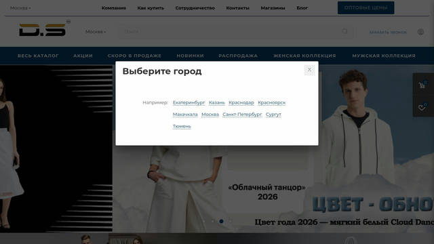Choose Екатеринбург from city list
Image resolution: width=434 pixels, height=244 pixels.
point(189,102)
